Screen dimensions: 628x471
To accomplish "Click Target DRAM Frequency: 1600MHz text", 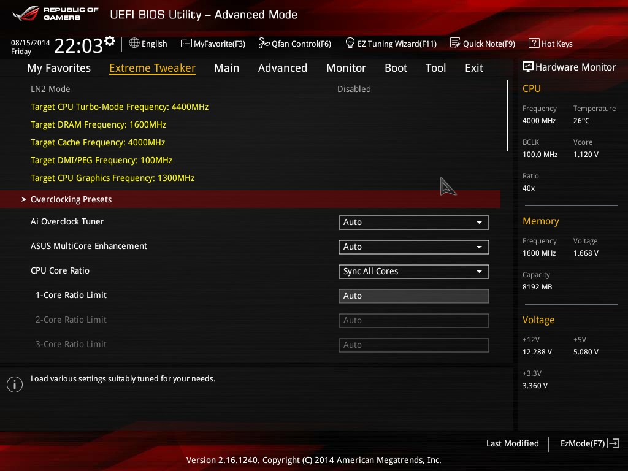I will (98, 124).
